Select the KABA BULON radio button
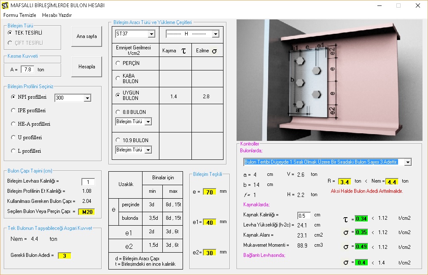This screenshot has height=275, width=428. point(118,78)
